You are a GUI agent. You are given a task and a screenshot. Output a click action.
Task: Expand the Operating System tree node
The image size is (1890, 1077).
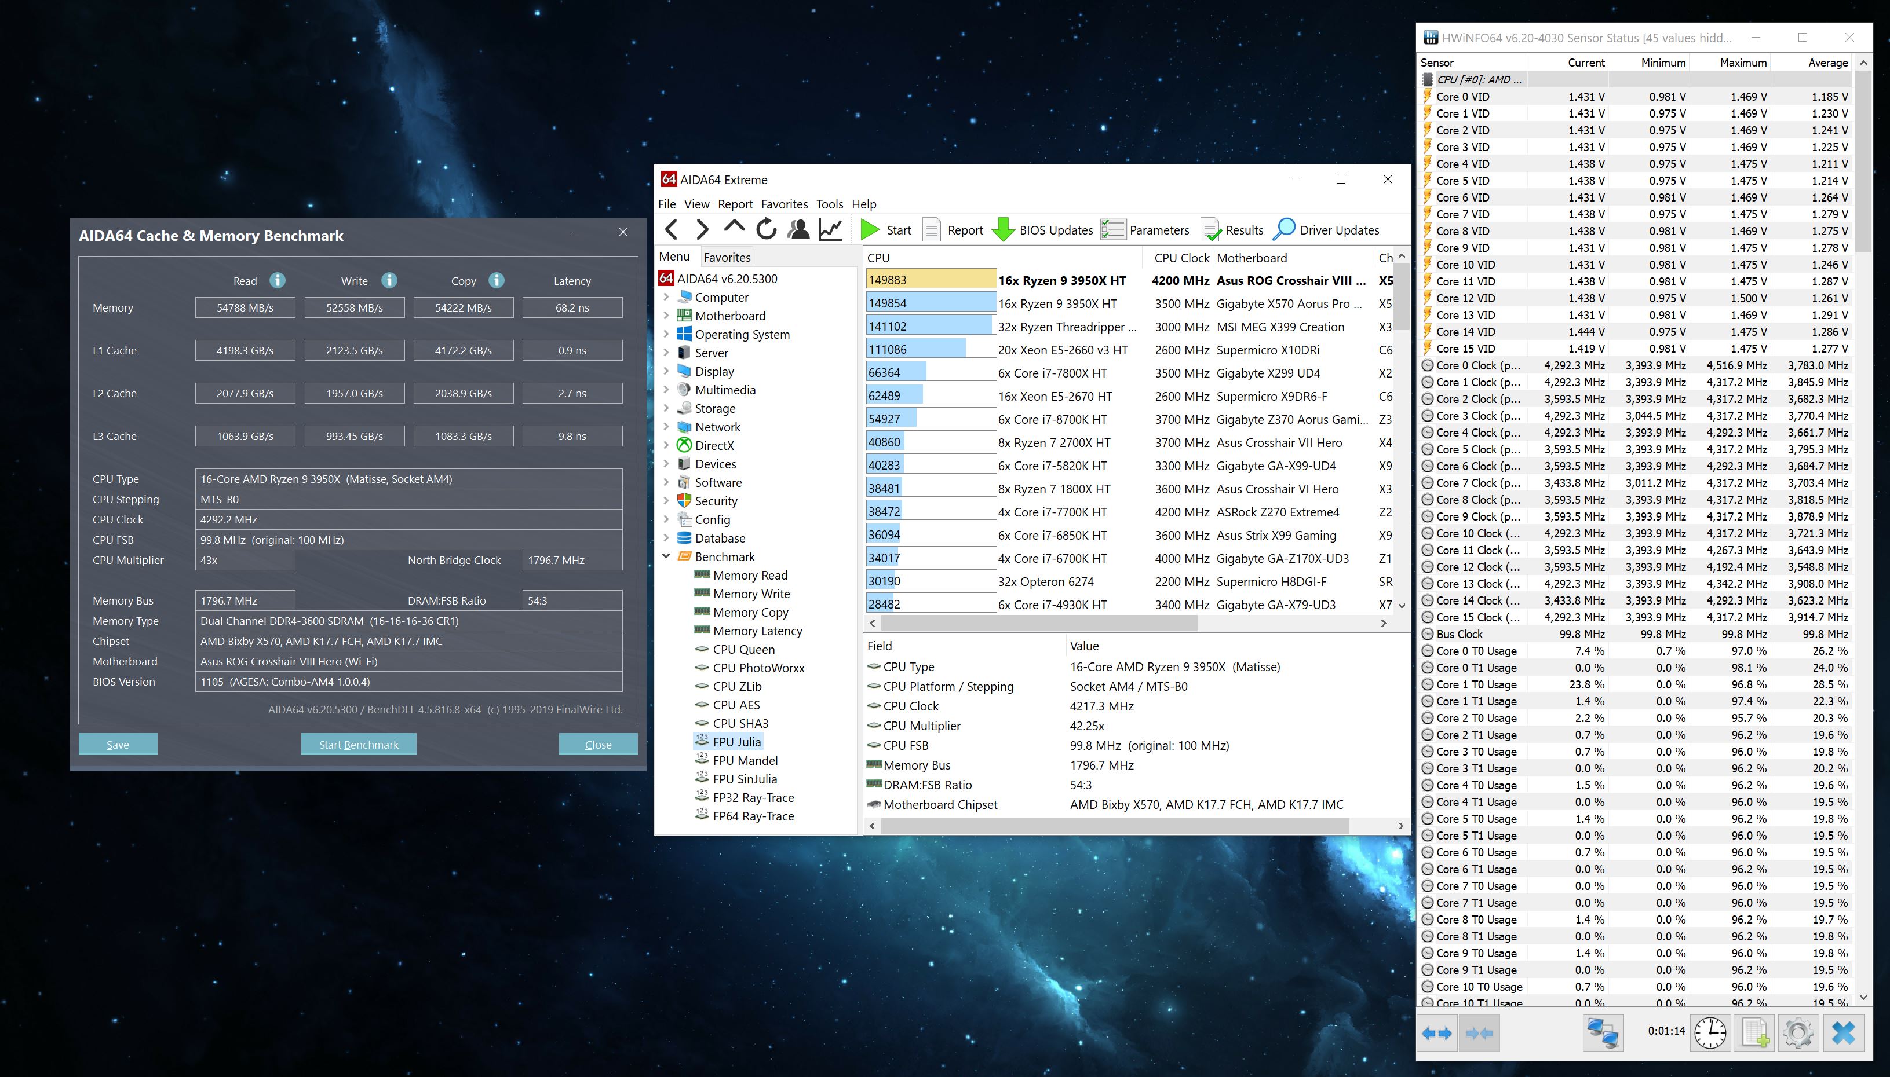click(x=666, y=334)
